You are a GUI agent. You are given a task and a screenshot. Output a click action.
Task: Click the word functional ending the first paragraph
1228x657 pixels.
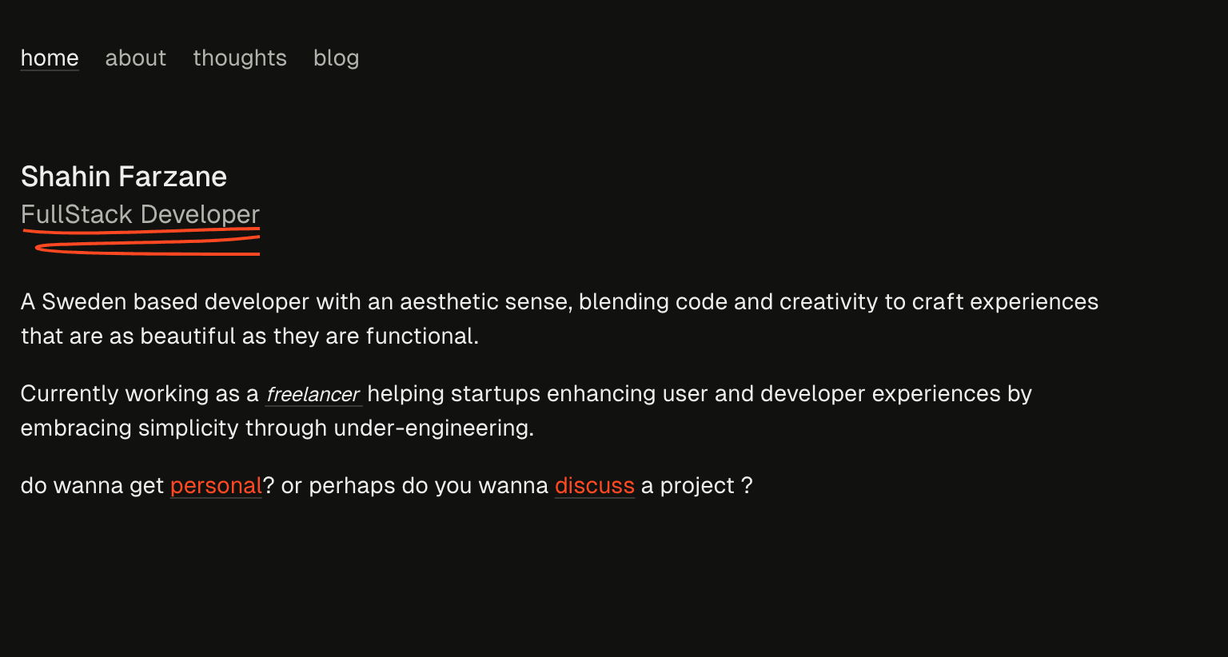pos(422,336)
